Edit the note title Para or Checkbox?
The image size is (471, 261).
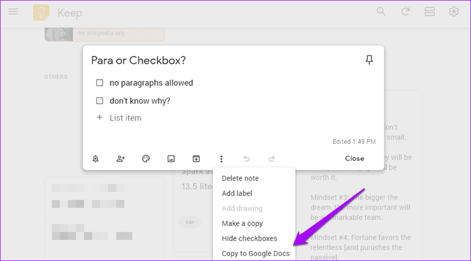(139, 61)
